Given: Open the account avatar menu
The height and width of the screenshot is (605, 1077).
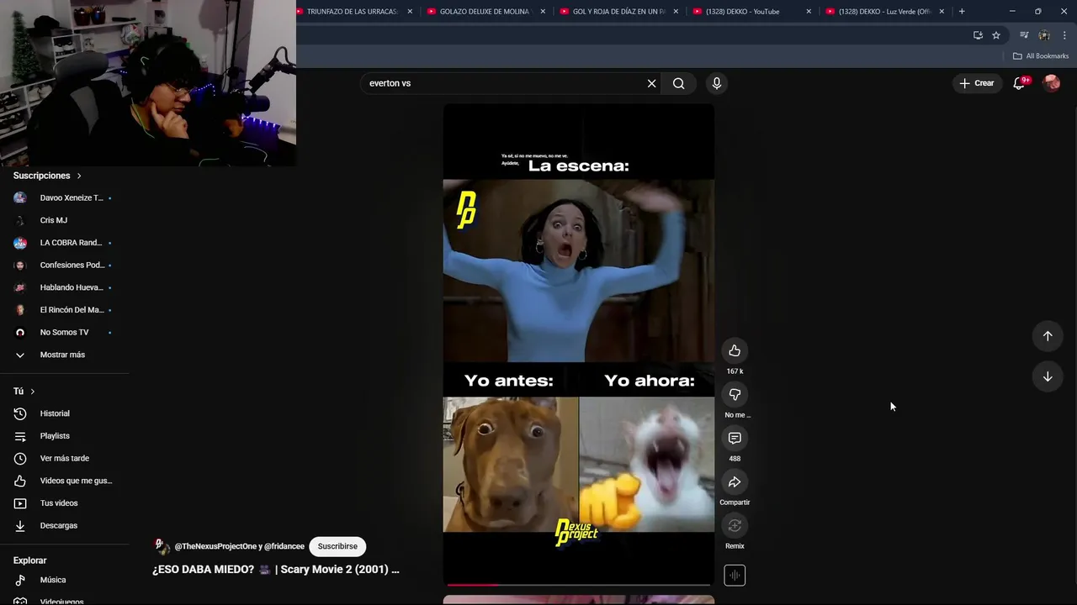Looking at the screenshot, I should point(1051,83).
